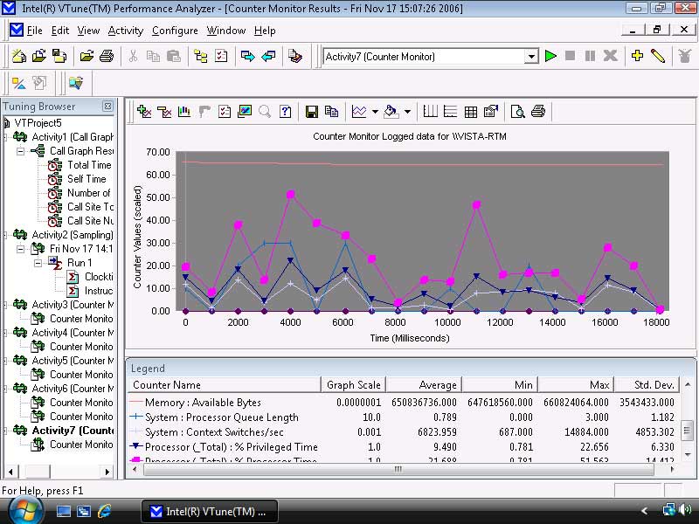
Task: Open the Activity7 (Counter Monitor) dropdown
Action: [531, 57]
